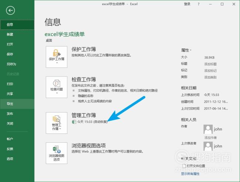The width and height of the screenshot is (240, 182).
Task: Click last modifier john's avatar icon
Action: coord(208,146)
